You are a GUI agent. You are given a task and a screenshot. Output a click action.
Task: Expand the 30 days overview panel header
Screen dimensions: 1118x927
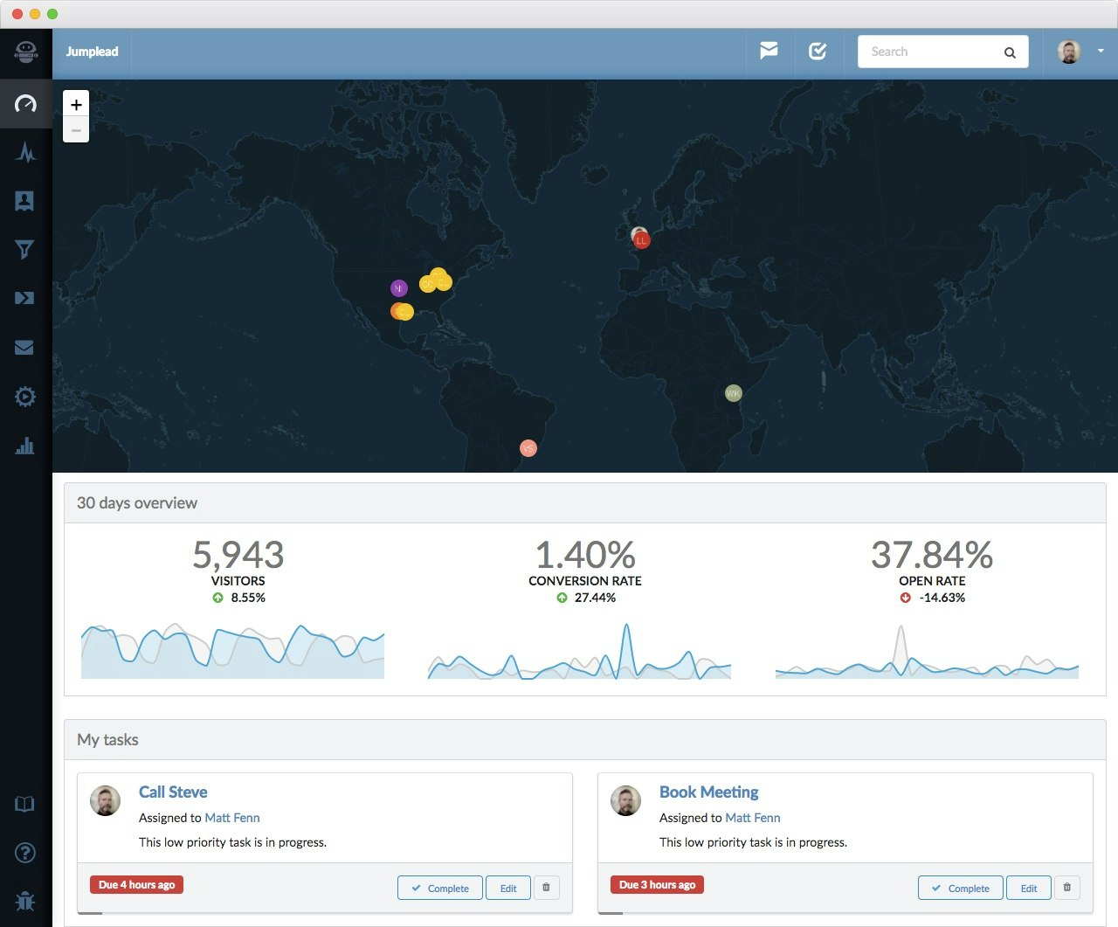tap(137, 502)
